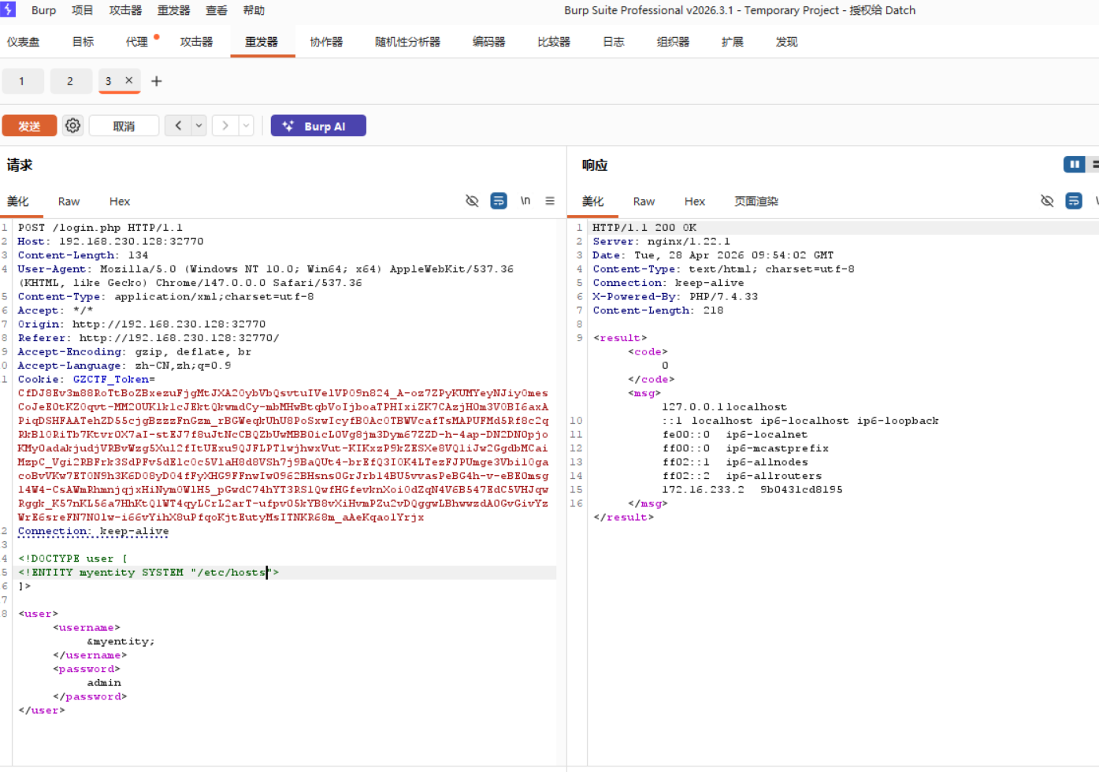Open the 攻击器 menu

[125, 10]
